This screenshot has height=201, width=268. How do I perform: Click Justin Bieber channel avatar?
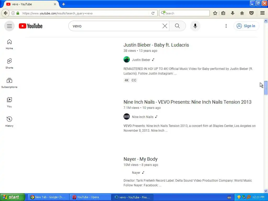click(127, 59)
